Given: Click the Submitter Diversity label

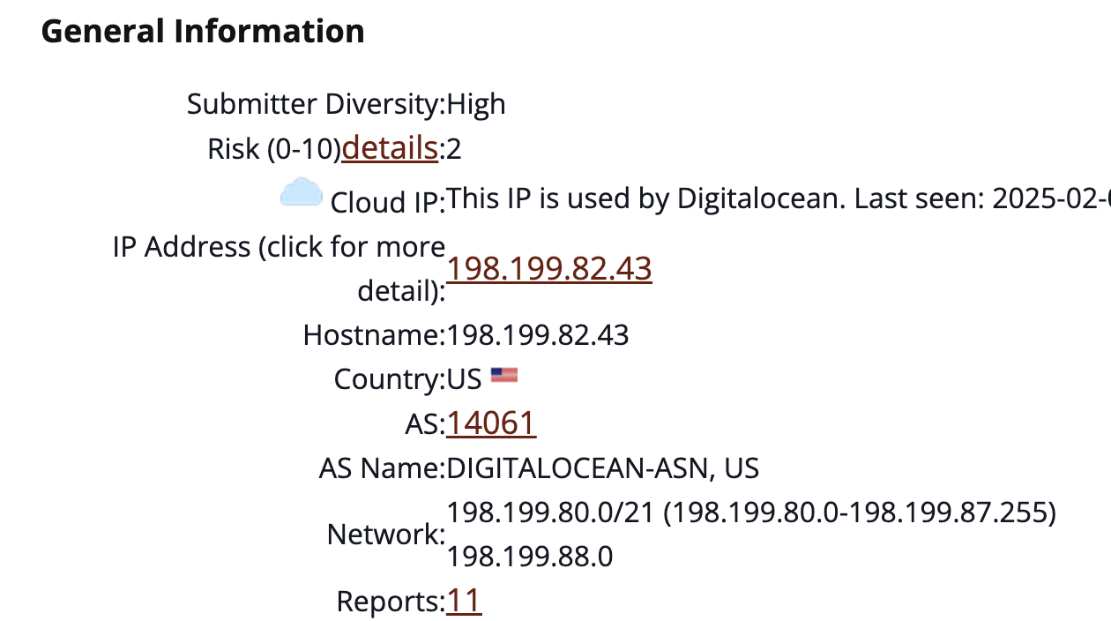Looking at the screenshot, I should click(317, 104).
